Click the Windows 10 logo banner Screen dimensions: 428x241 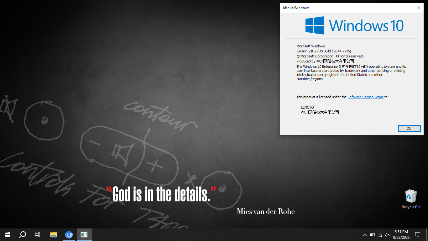tap(354, 25)
